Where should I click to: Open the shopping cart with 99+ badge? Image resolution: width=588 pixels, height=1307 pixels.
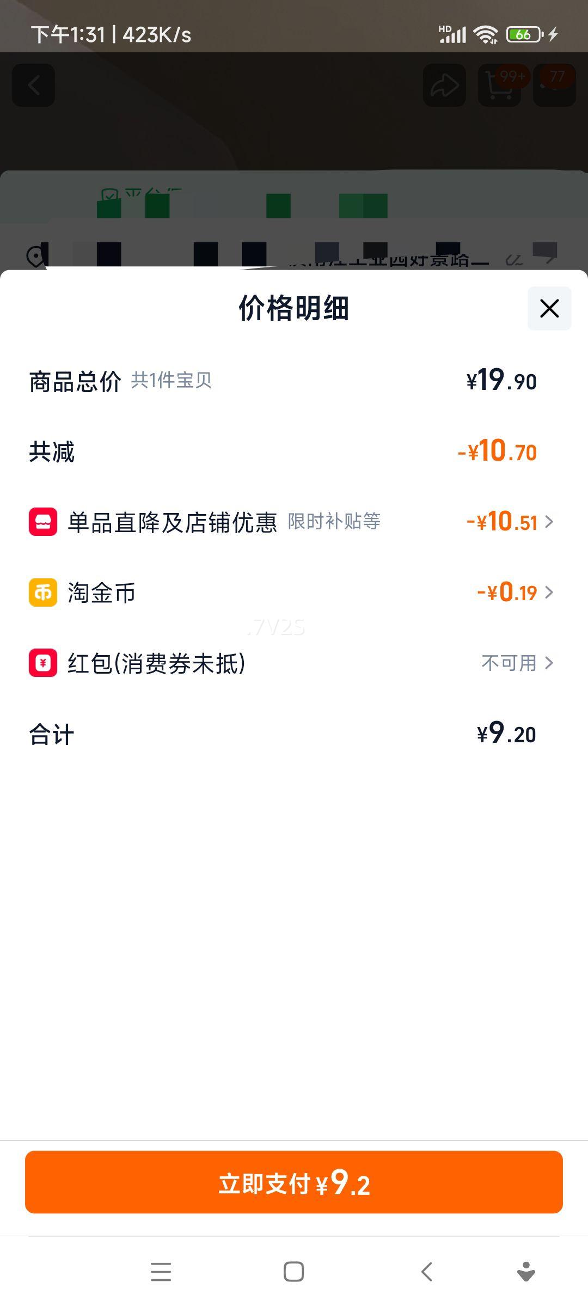(500, 85)
